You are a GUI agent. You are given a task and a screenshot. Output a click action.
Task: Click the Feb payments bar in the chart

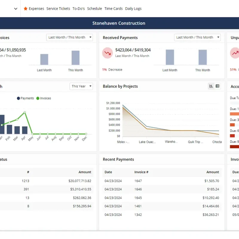click(10, 129)
